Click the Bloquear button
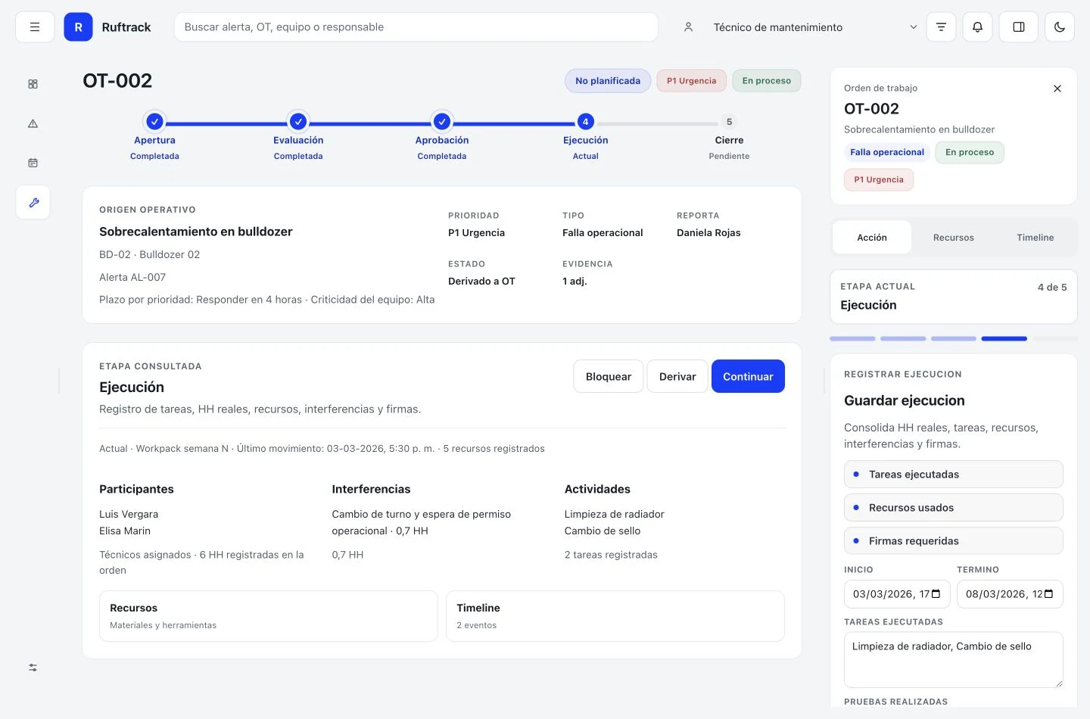The width and height of the screenshot is (1090, 719). pos(609,376)
